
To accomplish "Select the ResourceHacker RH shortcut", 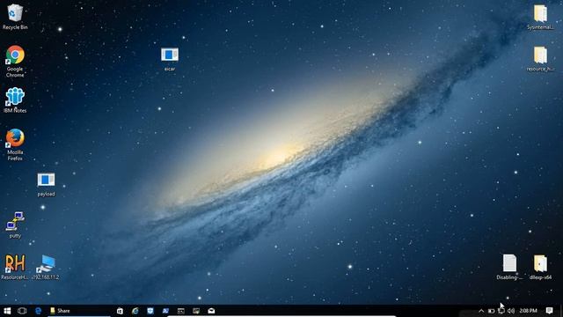I will coord(15,267).
